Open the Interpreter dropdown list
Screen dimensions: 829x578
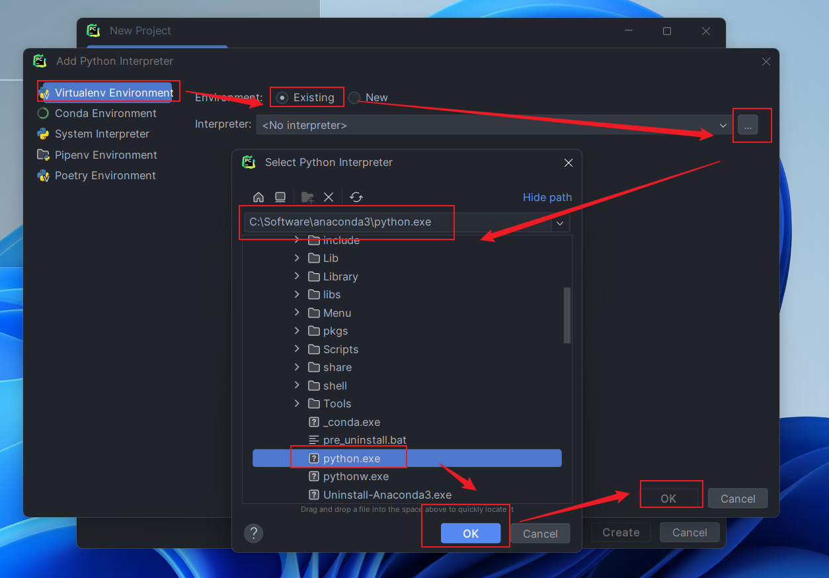723,125
